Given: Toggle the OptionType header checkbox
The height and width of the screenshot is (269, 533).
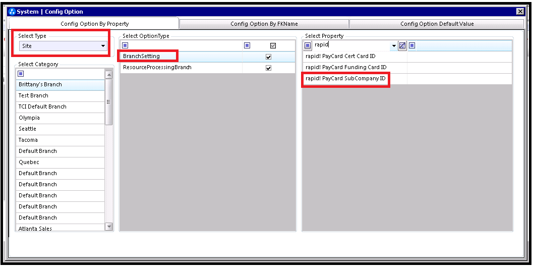Looking at the screenshot, I should point(273,45).
